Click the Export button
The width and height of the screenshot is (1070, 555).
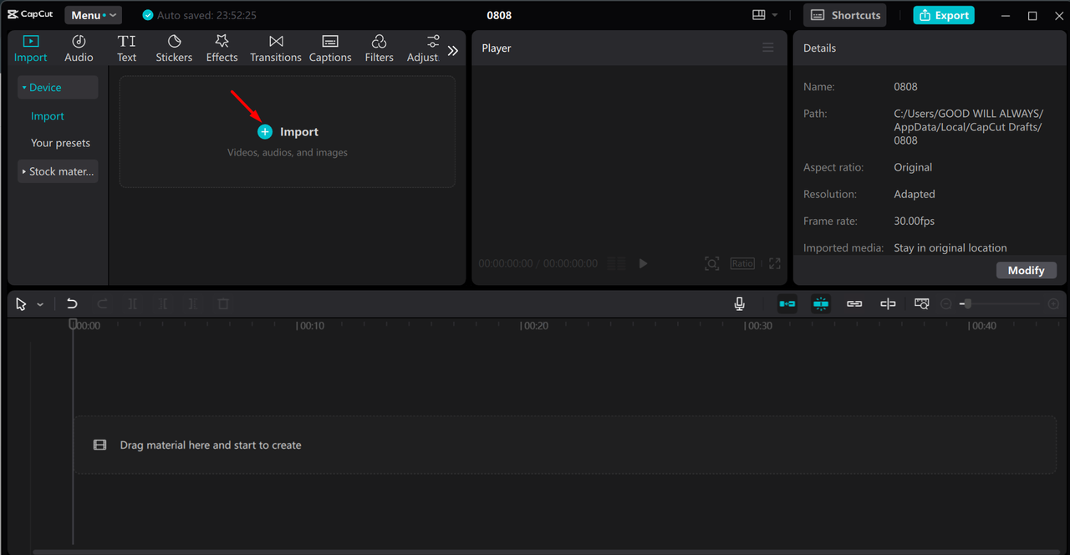coord(944,15)
